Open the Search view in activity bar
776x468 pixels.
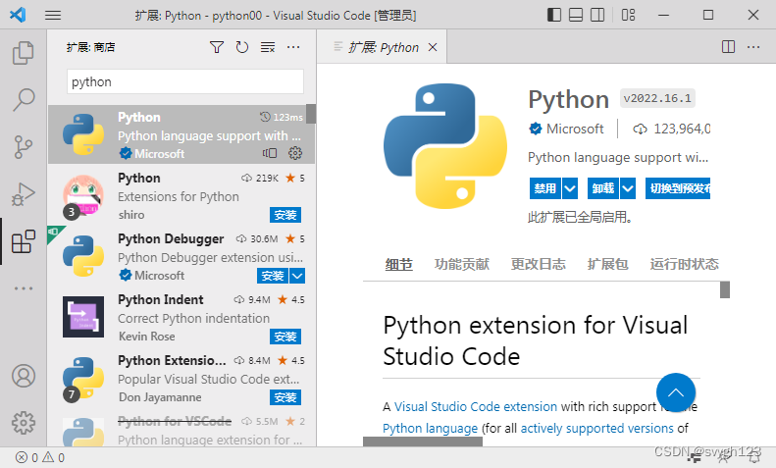[x=24, y=99]
